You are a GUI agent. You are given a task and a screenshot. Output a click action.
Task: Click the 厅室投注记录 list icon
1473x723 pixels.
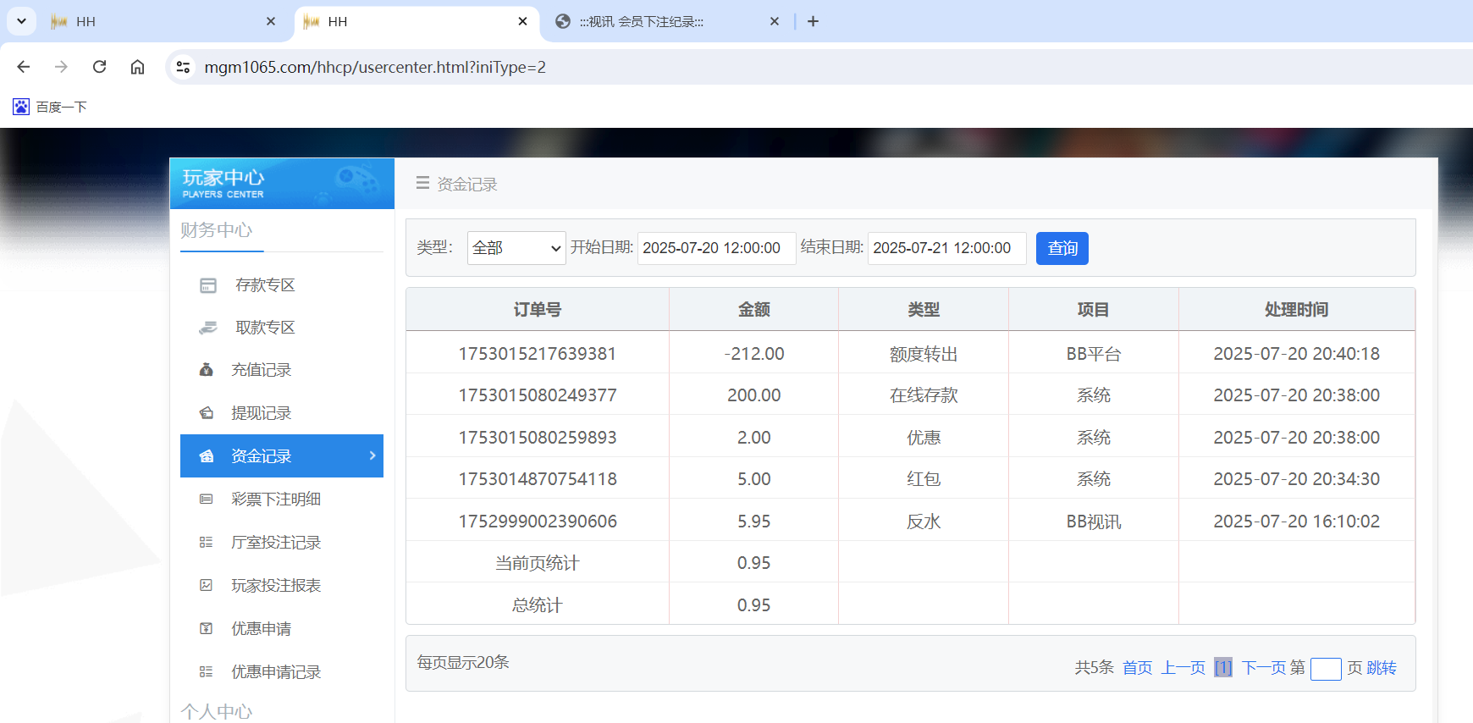click(x=206, y=543)
